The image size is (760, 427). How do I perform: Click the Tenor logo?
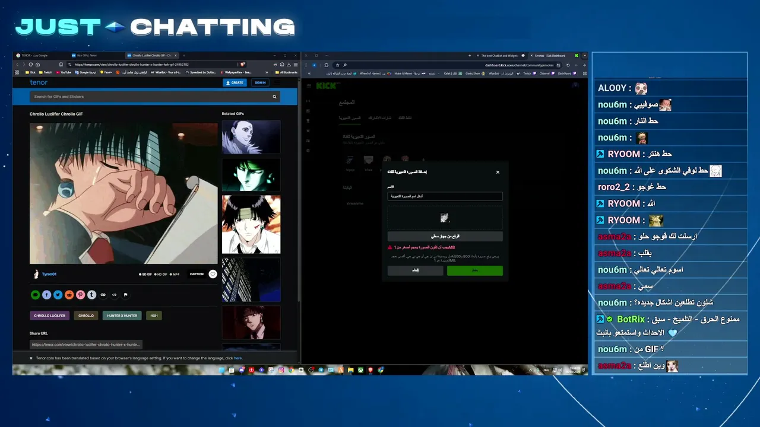coord(39,82)
